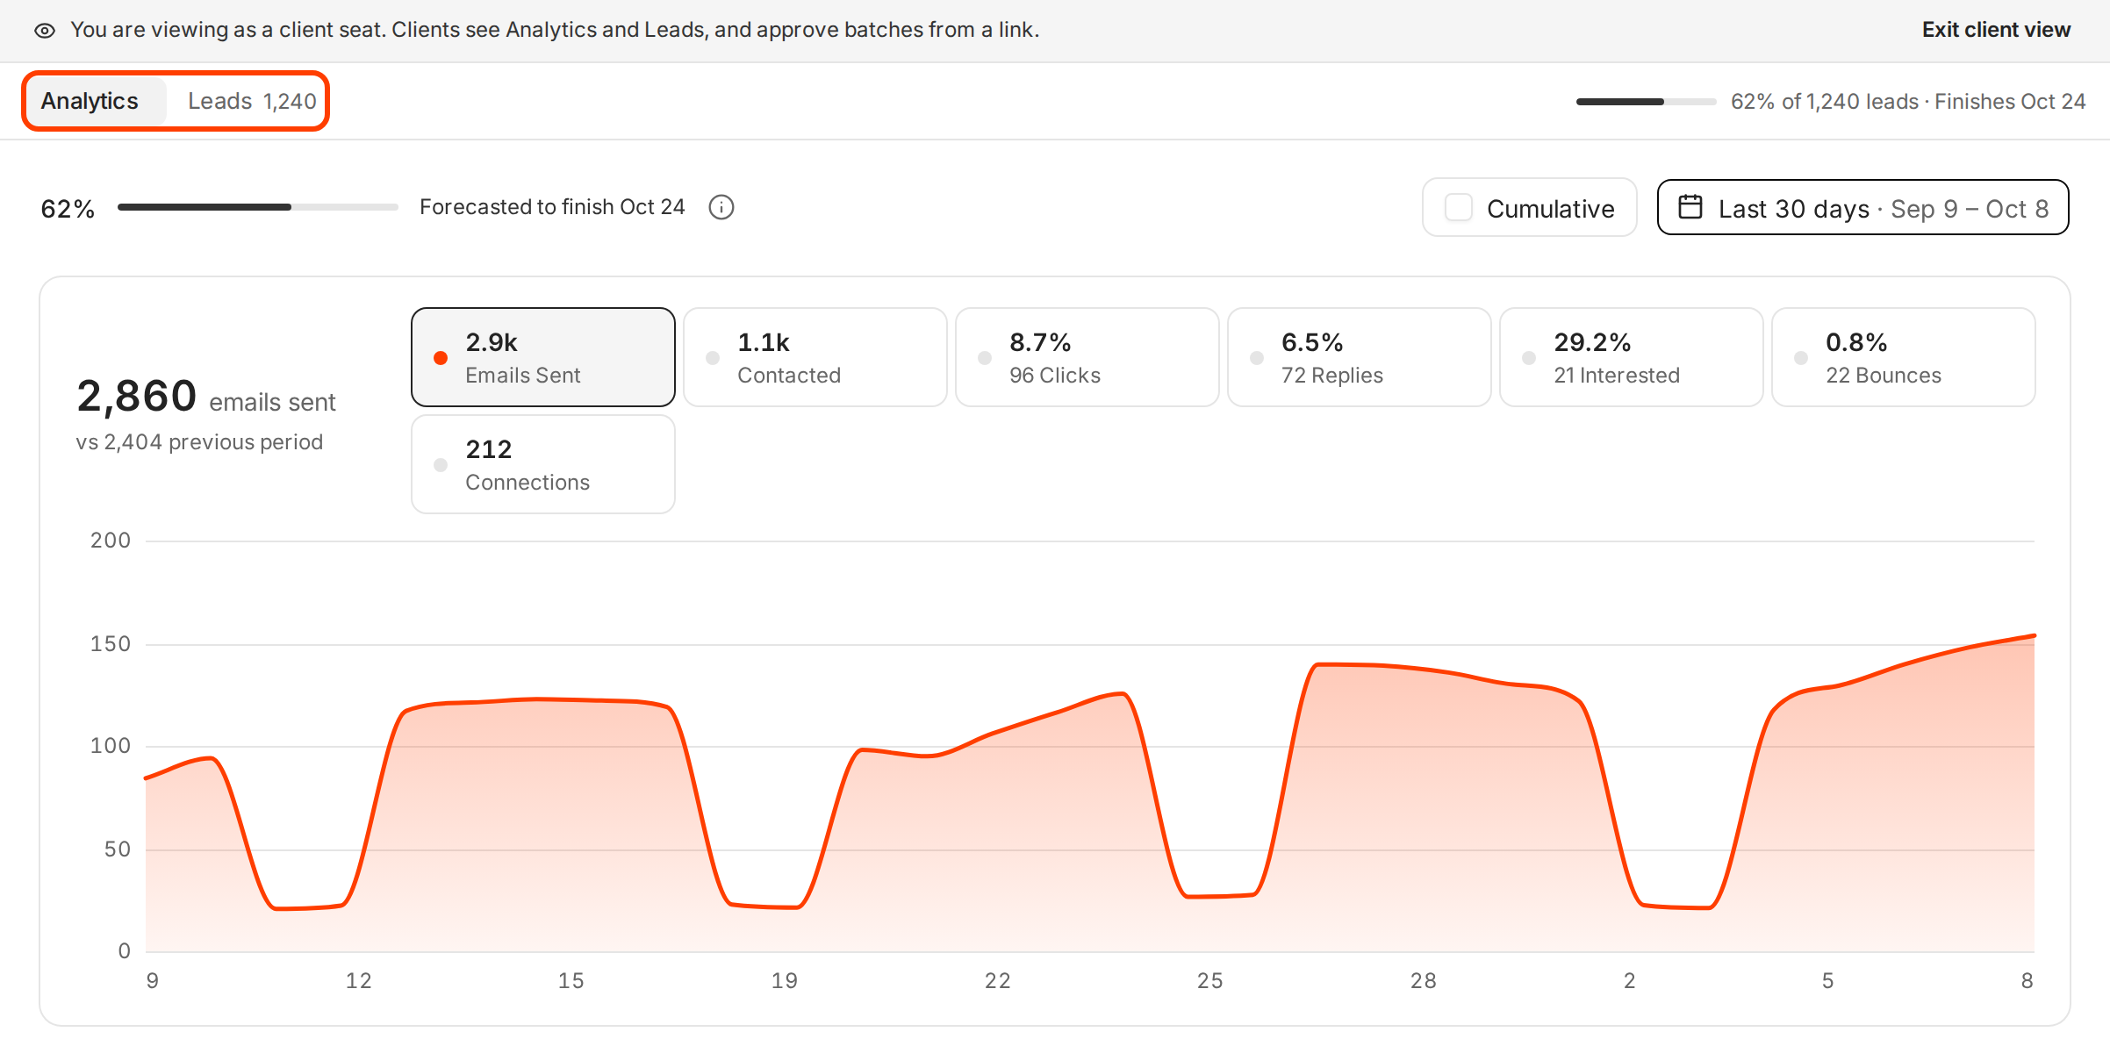Click '62% of 1,240 leads · Finishes Oct 24'
Screen dimensions: 2110x1039
[1908, 102]
